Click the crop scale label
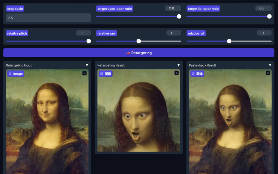Viewport: 278px width, 174px height. pyautogui.click(x=15, y=8)
